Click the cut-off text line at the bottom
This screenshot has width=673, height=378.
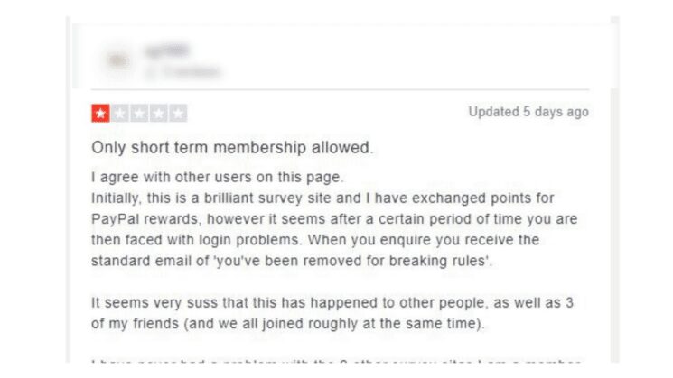pyautogui.click(x=336, y=361)
